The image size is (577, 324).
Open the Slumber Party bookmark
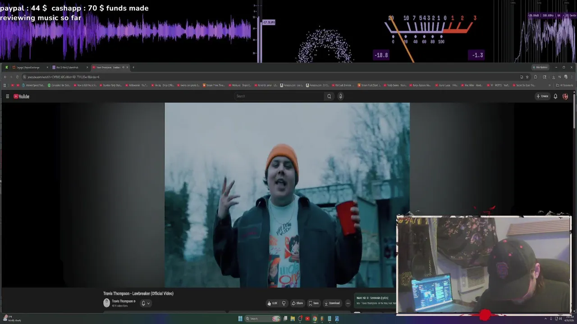[x=111, y=85]
